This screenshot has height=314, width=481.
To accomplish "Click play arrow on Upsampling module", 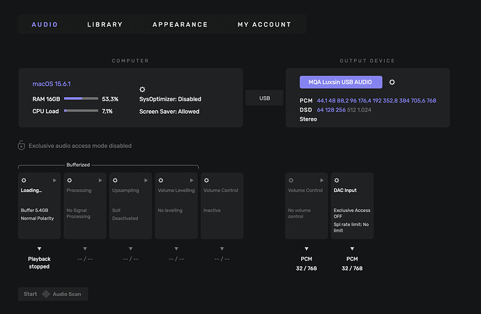I will tap(147, 180).
